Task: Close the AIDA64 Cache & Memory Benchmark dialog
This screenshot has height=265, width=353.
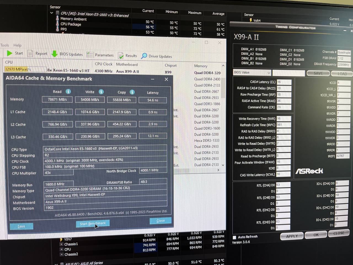Action: tap(166, 79)
